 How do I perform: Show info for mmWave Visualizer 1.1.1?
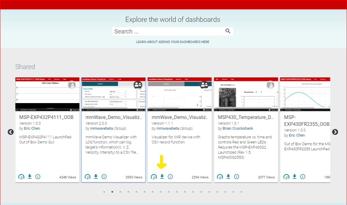[x=170, y=177]
